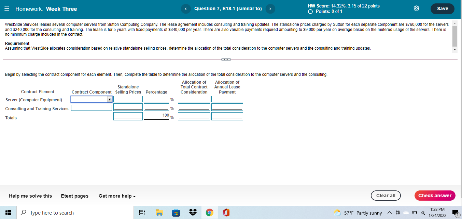This screenshot has height=219, width=462.
Task: Open the Microsoft Office taskbar icon
Action: coord(226,212)
